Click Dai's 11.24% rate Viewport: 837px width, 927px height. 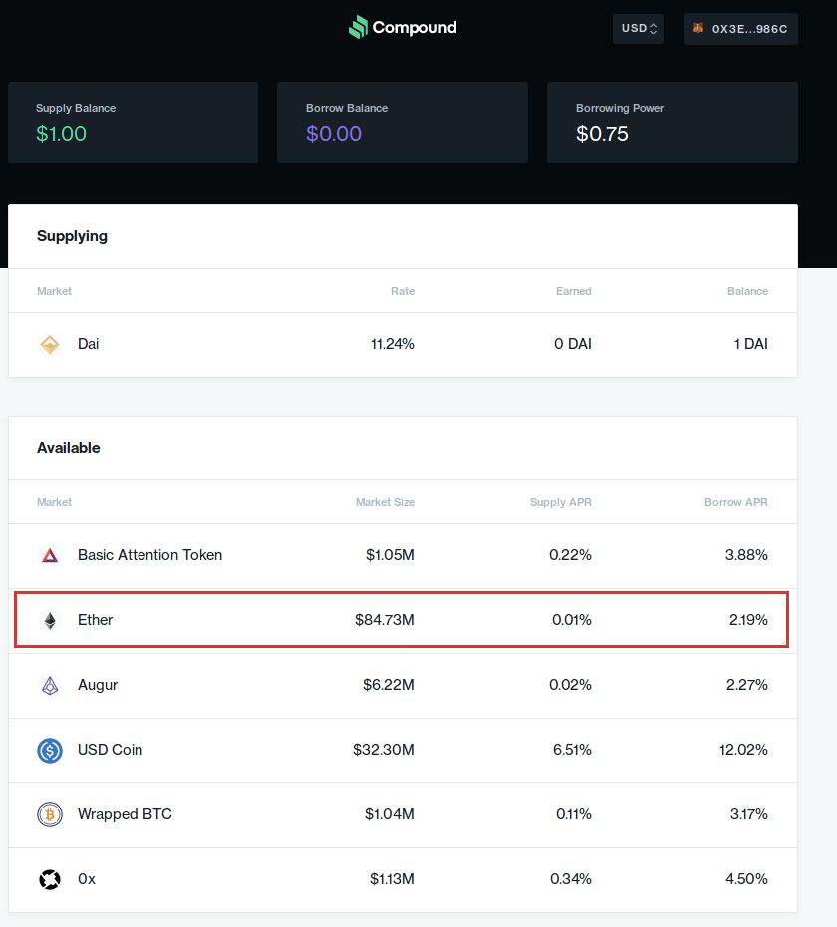393,344
